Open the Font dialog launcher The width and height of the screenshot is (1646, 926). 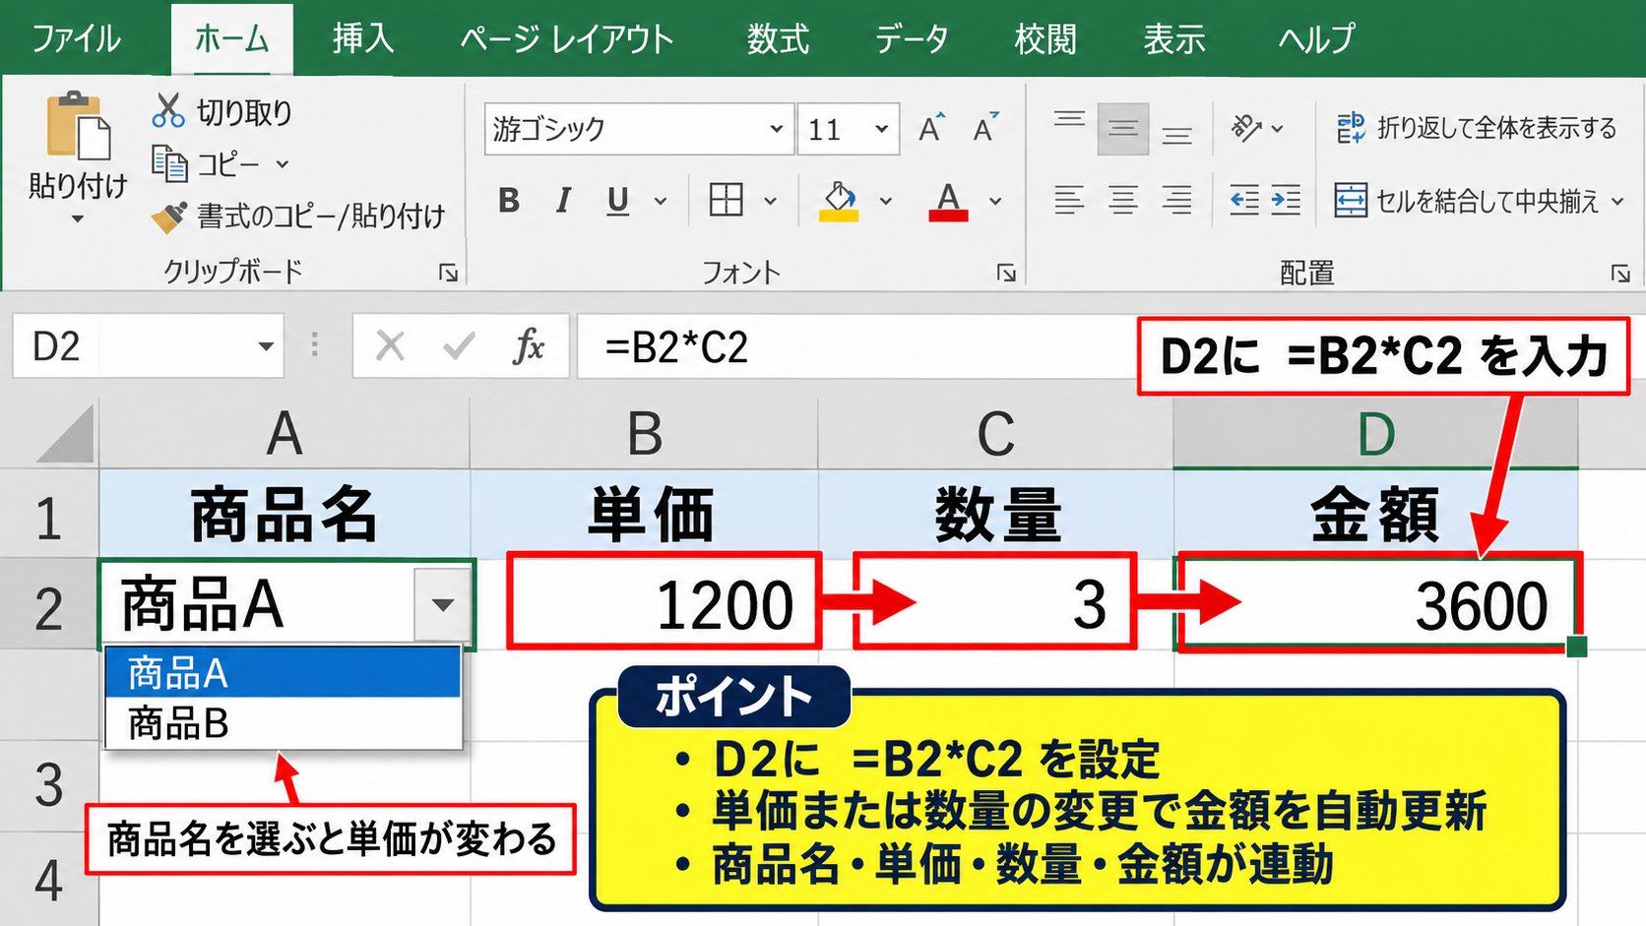click(1006, 273)
